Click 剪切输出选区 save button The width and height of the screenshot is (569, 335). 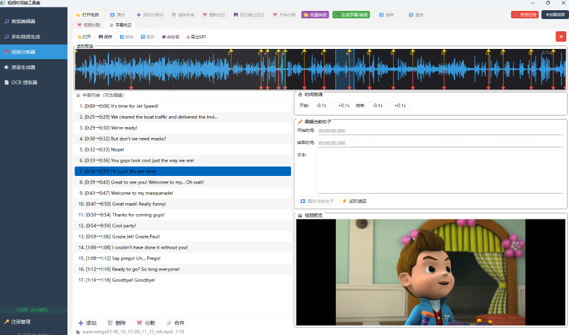point(249,15)
